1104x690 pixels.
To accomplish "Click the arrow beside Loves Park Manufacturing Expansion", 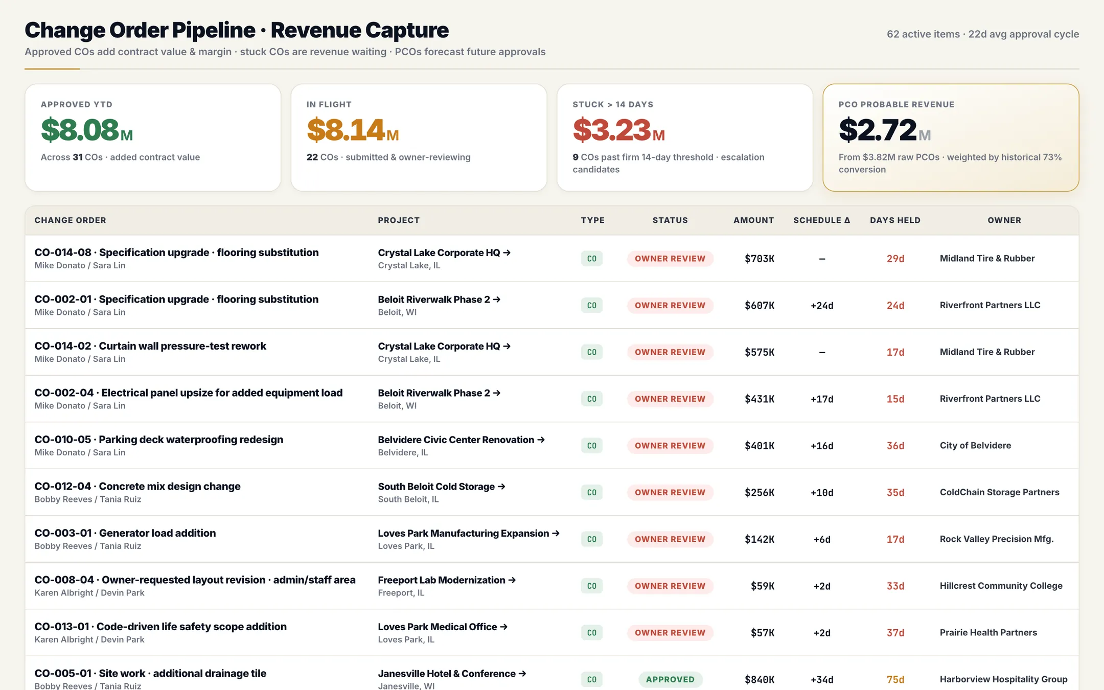I will click(556, 533).
